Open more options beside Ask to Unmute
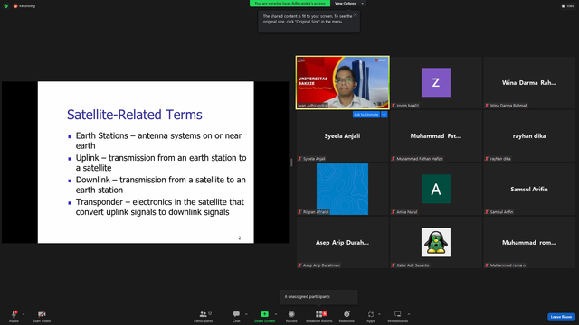This screenshot has height=325, width=579. (x=384, y=115)
